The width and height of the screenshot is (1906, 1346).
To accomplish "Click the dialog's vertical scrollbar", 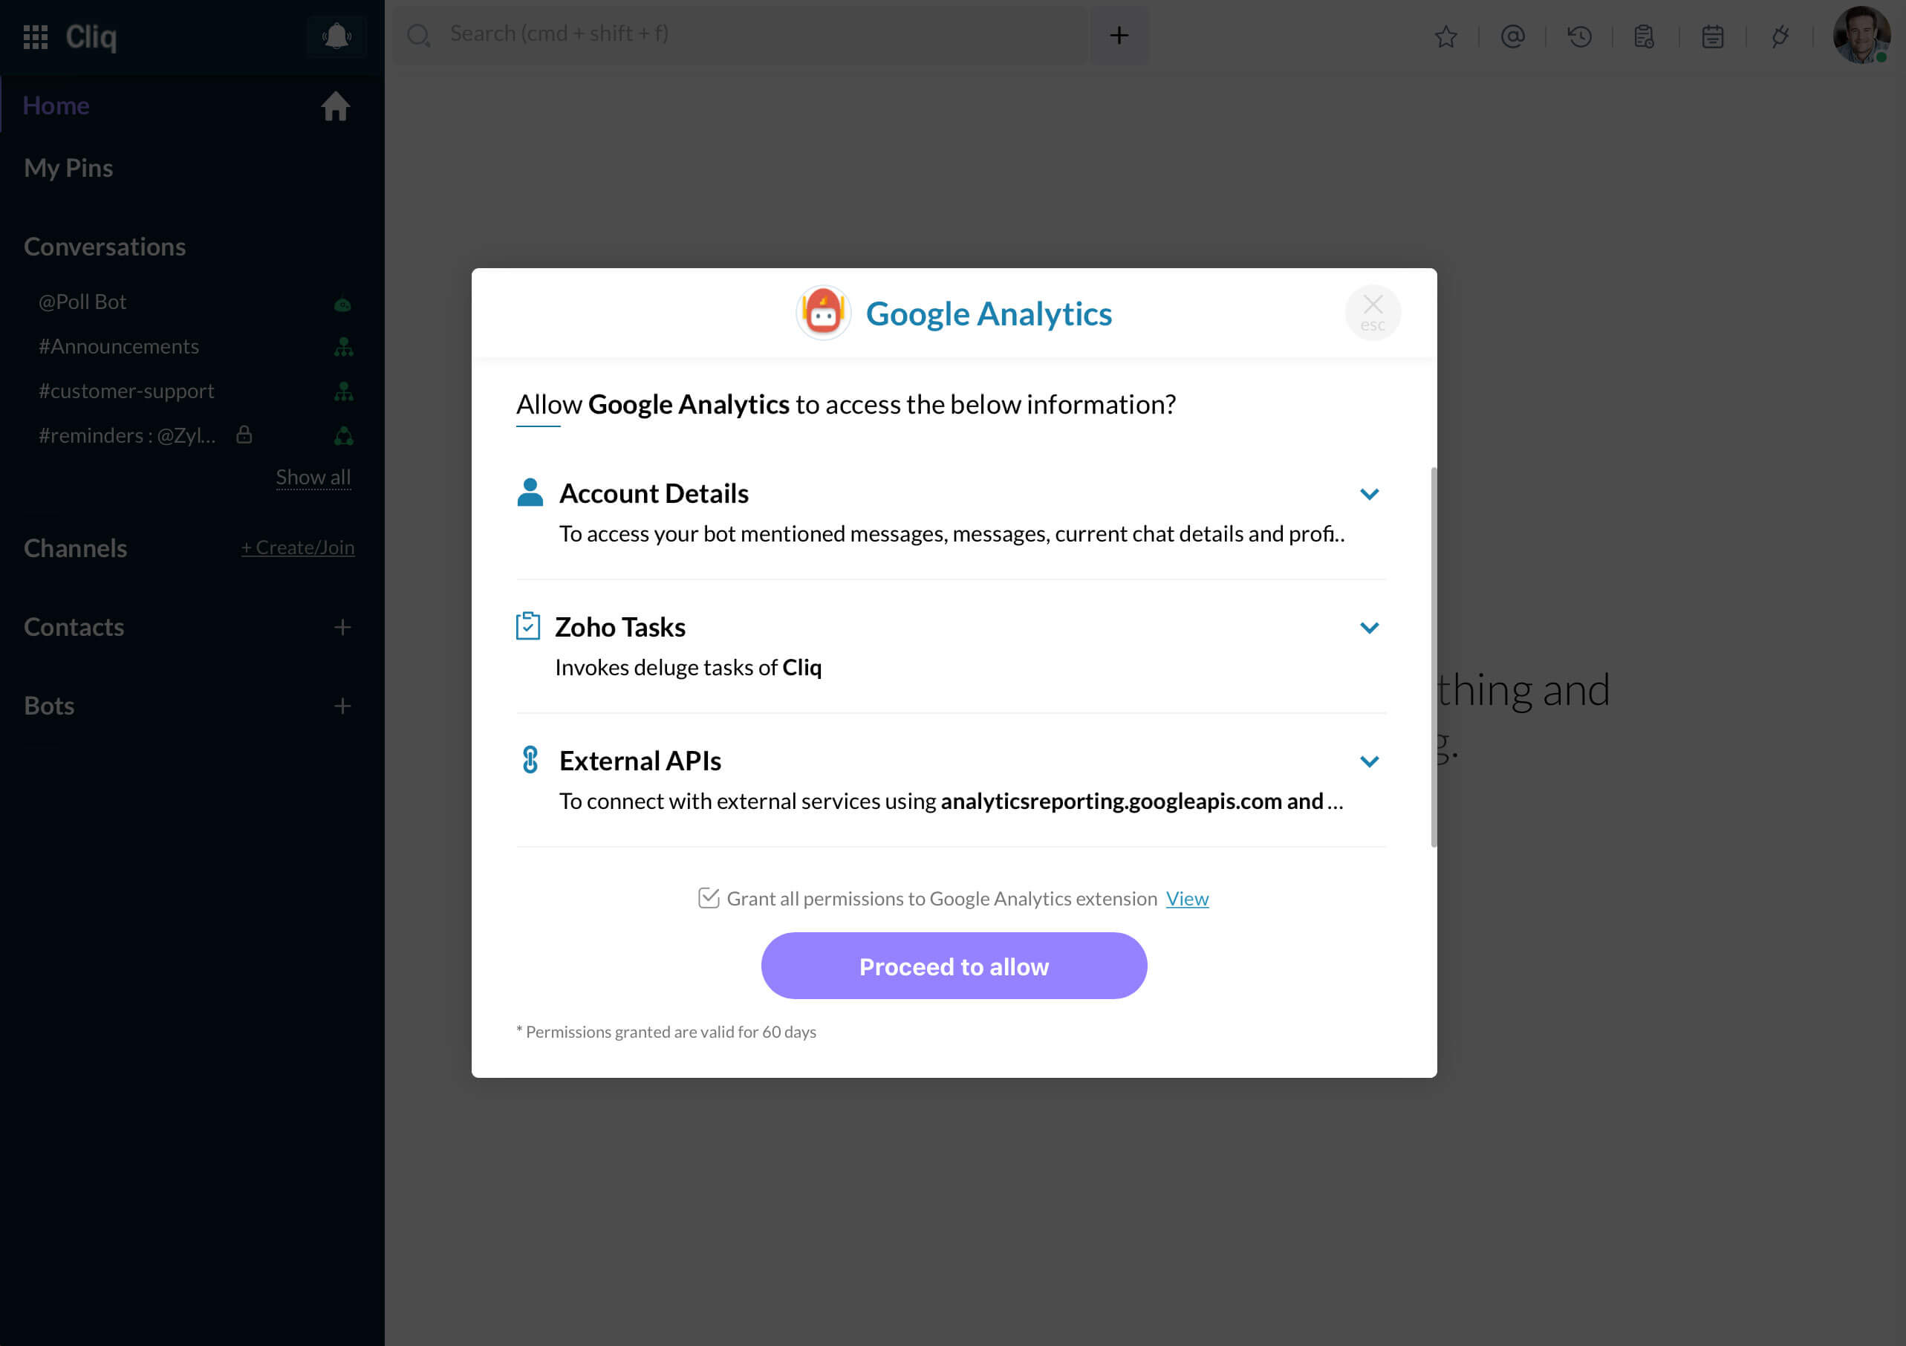I will (x=1433, y=657).
